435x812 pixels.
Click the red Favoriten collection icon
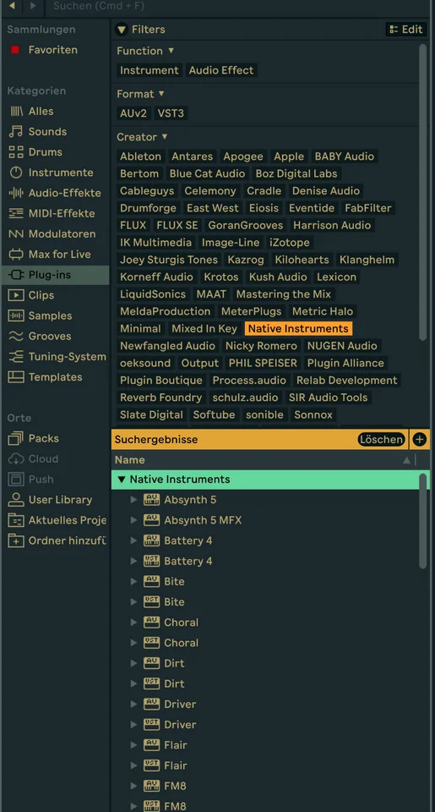15,50
